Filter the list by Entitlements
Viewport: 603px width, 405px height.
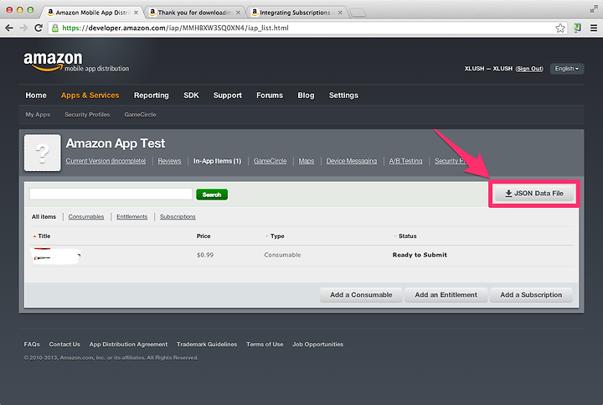132,216
